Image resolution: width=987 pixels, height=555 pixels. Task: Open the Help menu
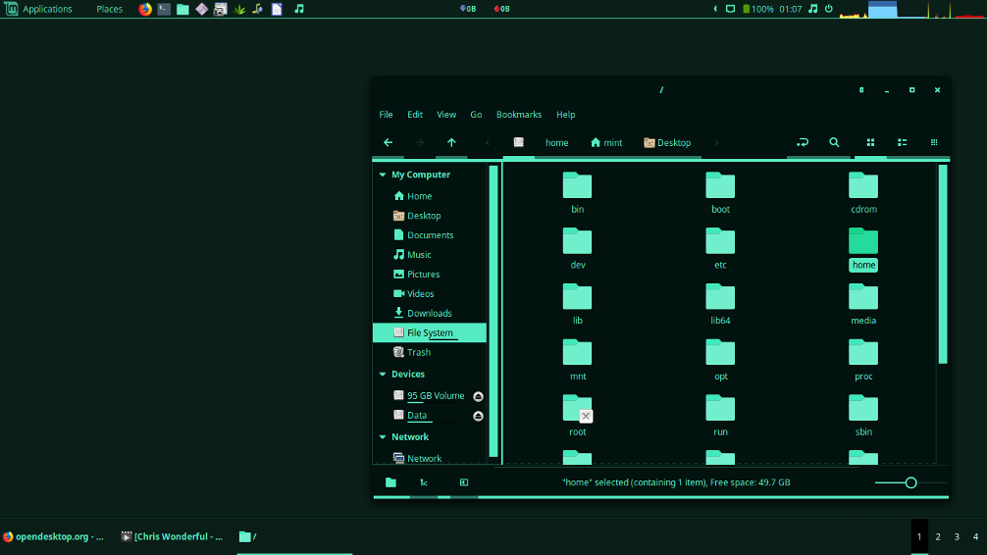click(566, 115)
